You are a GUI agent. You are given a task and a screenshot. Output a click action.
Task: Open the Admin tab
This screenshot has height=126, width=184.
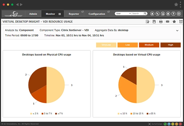[x=33, y=14]
